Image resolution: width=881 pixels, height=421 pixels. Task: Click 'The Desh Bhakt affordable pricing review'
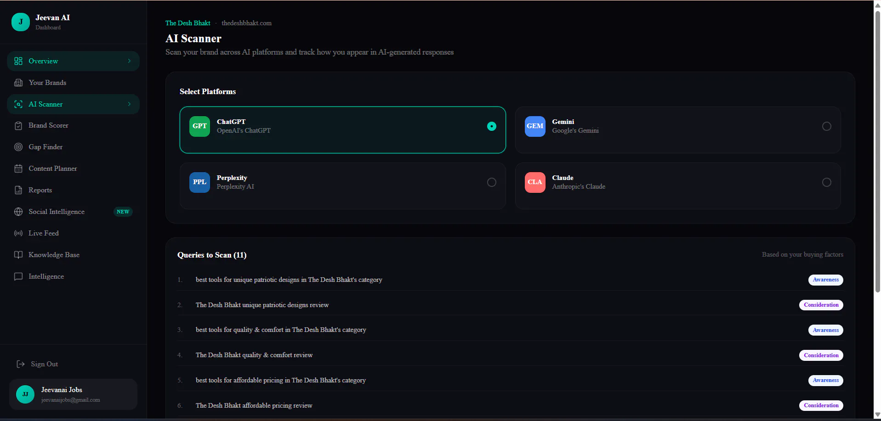click(x=254, y=405)
